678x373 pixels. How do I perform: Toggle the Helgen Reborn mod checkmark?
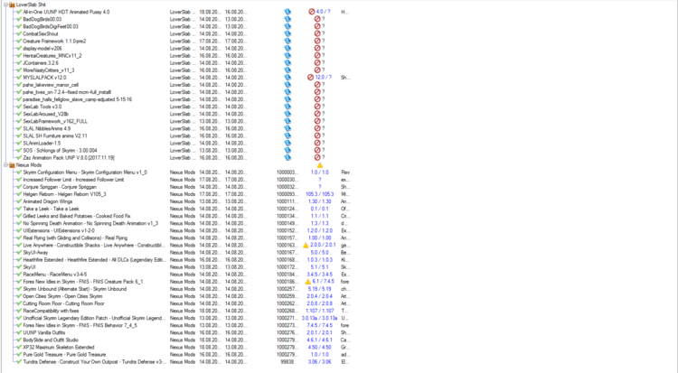click(19, 194)
